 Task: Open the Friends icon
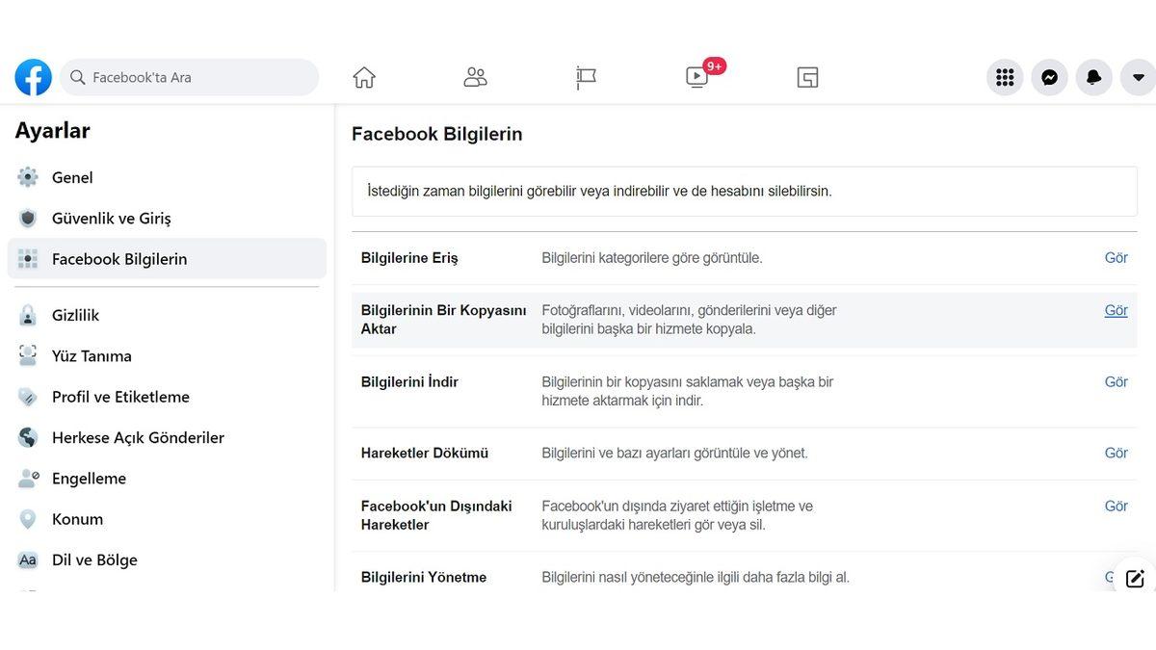474,77
